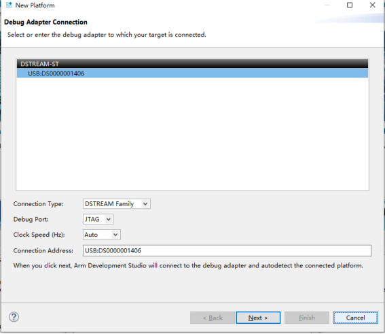Image resolution: width=385 pixels, height=334 pixels.
Task: Click the help question mark icon
Action: click(x=14, y=317)
